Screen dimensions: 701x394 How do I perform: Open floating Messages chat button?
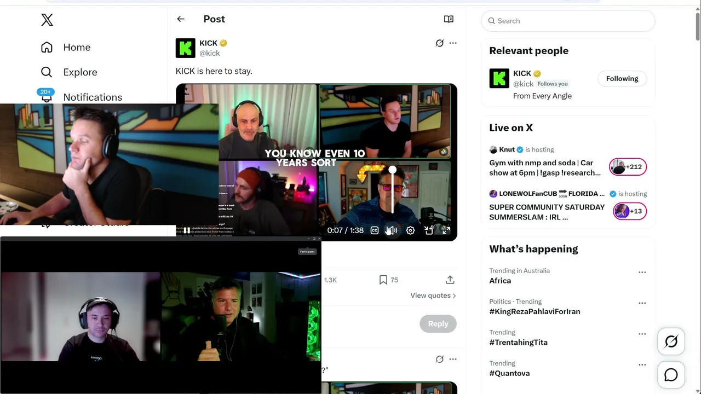[671, 375]
